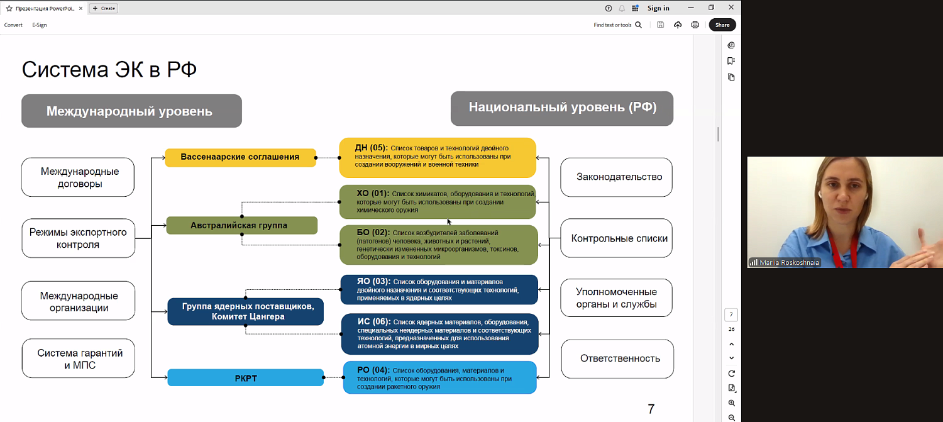Screen dimensions: 943x422
Task: Click the Share button
Action: point(722,25)
